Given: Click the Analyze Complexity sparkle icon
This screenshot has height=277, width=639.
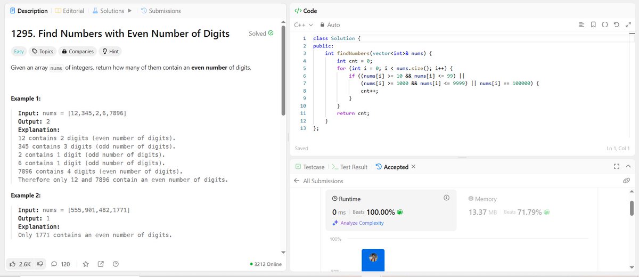Looking at the screenshot, I should point(335,223).
